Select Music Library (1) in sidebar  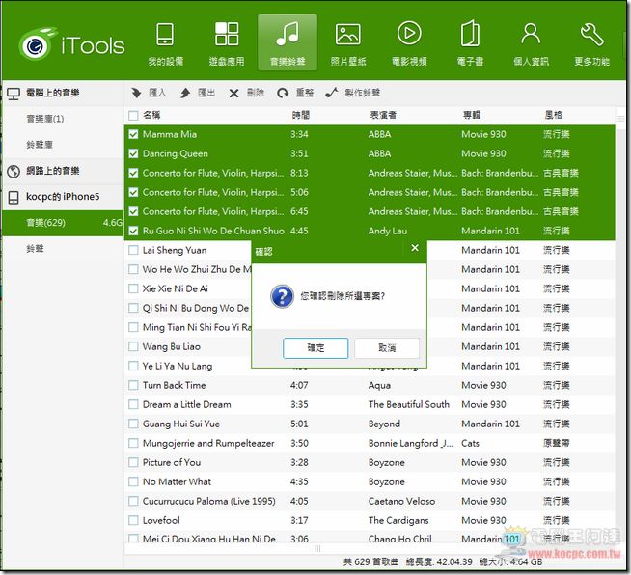(x=45, y=119)
